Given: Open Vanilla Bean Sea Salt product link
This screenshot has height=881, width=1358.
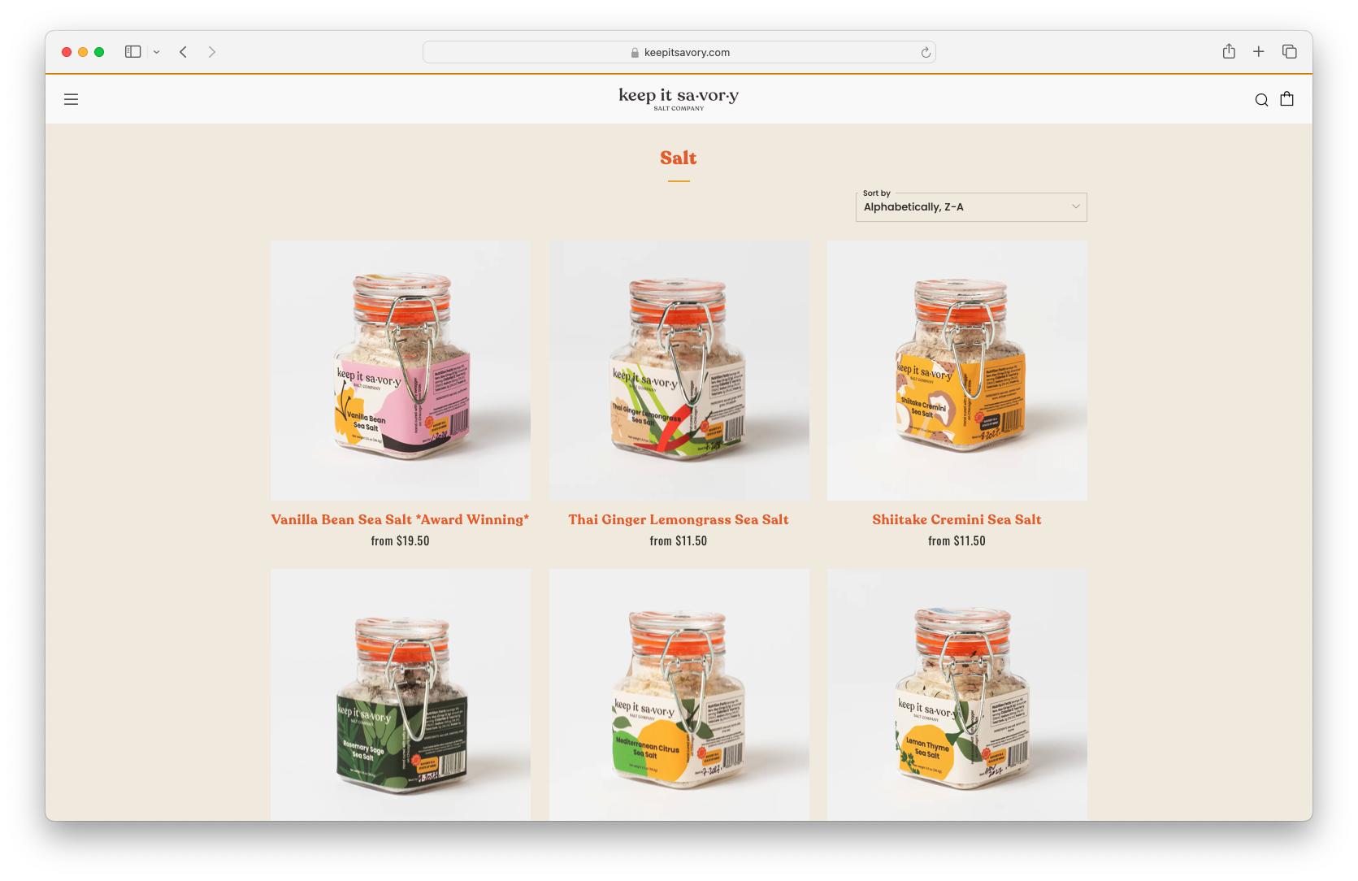Looking at the screenshot, I should [400, 519].
